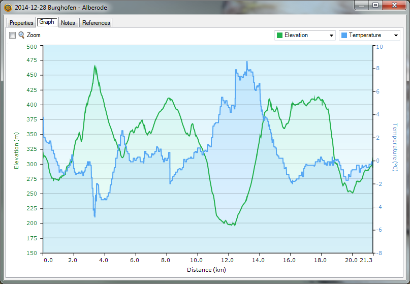This screenshot has height=284, width=410.
Task: Open the Elevation series dropdown
Action: [x=305, y=35]
